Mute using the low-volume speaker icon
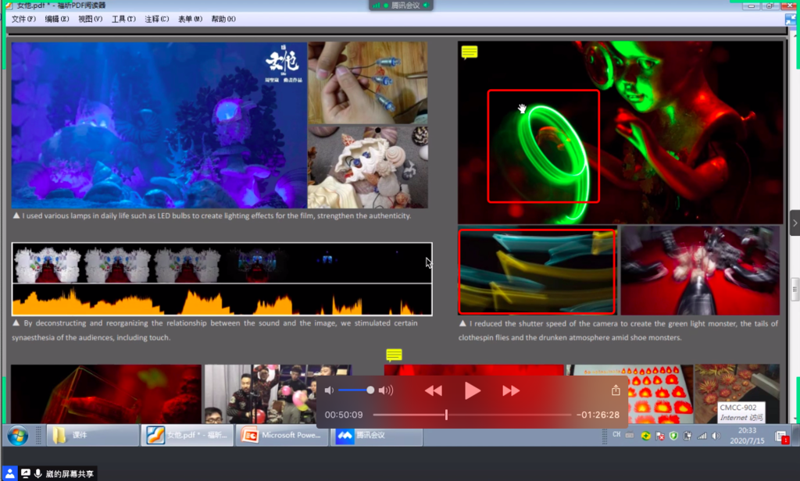 pos(329,390)
